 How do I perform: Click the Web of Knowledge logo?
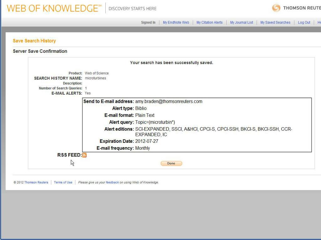pyautogui.click(x=54, y=8)
